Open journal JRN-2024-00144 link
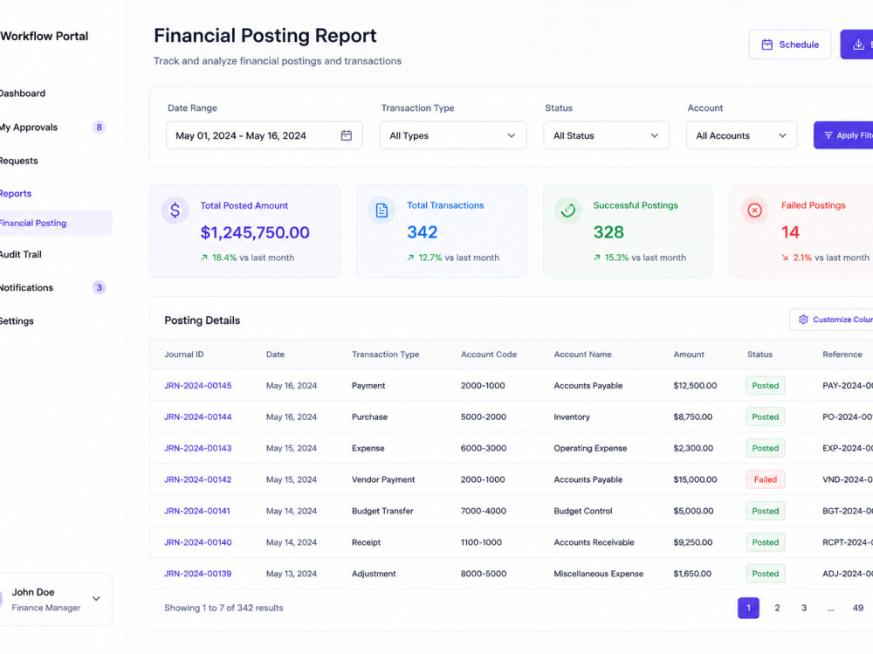Screen dimensions: 873x654 (x=197, y=416)
